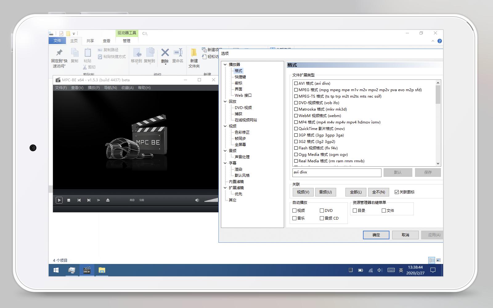Image resolution: width=493 pixels, height=308 pixels.
Task: Click the step forward frame icon
Action: click(99, 200)
